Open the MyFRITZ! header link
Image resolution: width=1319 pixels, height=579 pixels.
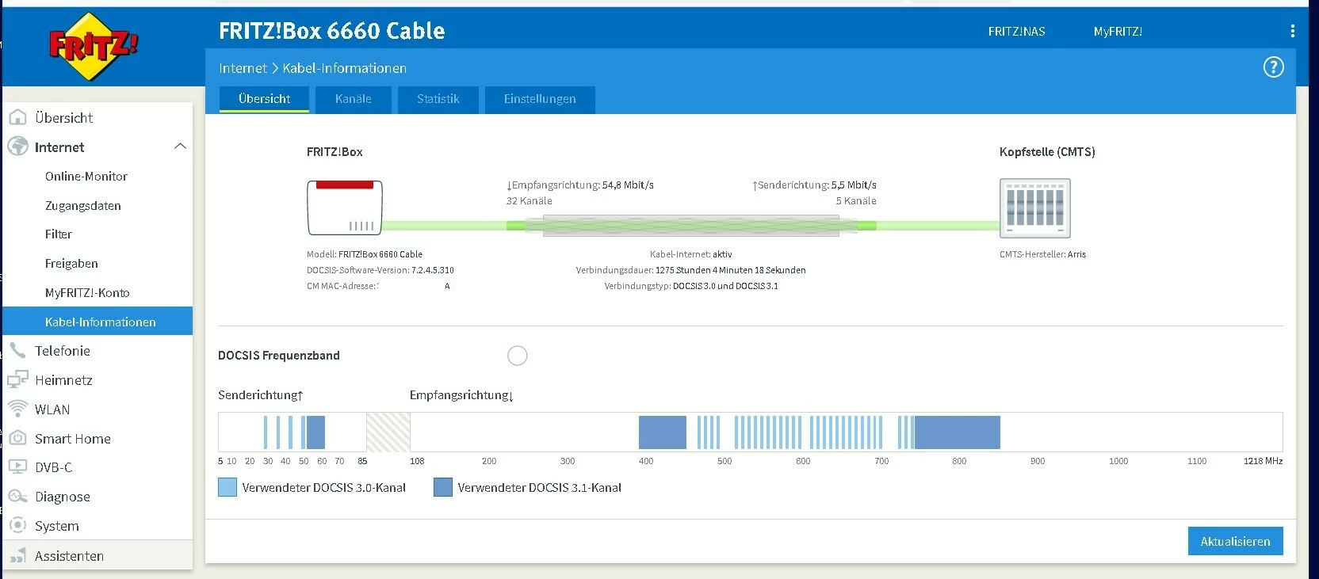1118,32
